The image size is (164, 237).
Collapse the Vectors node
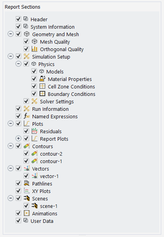pos(11,168)
